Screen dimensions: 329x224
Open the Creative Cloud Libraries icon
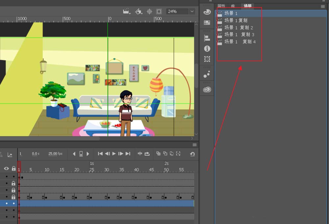(207, 90)
